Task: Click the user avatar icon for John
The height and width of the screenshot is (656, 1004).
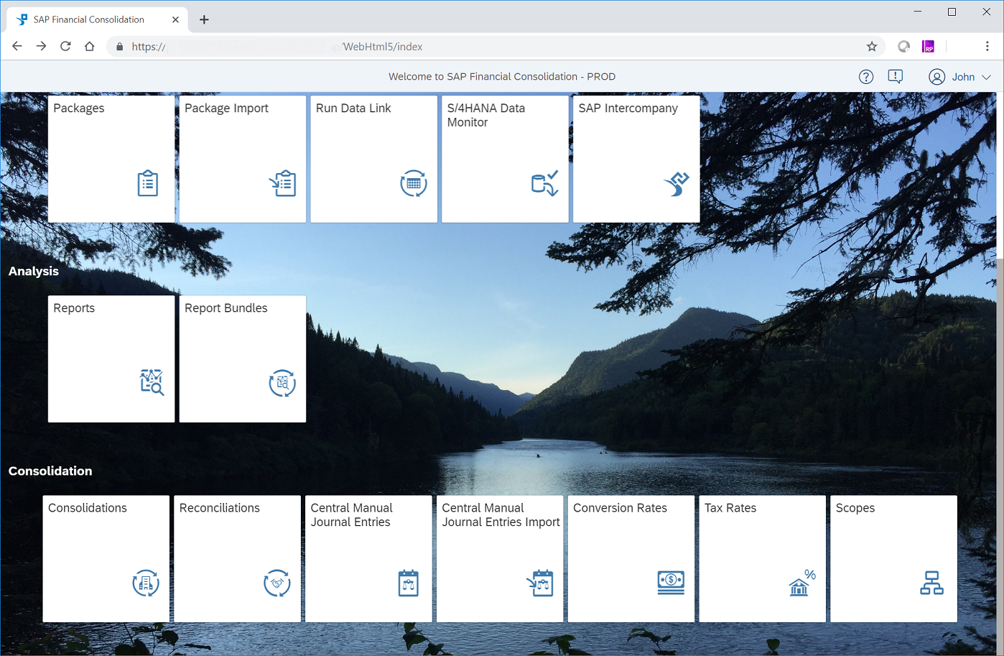Action: point(936,77)
